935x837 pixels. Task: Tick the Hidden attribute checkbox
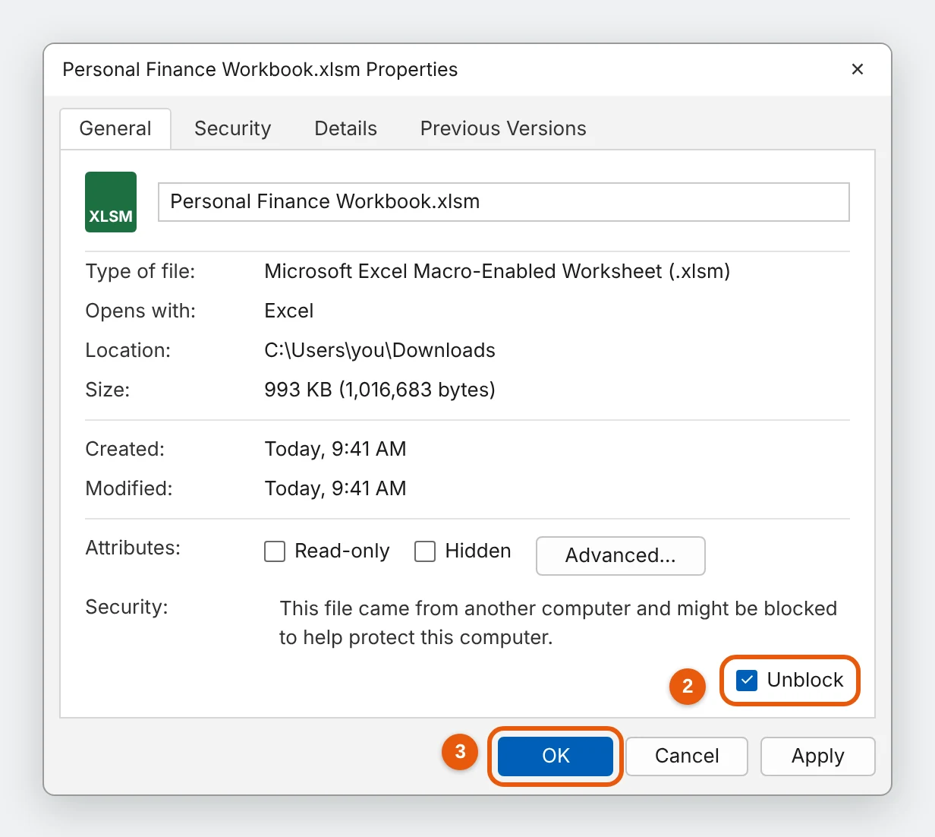click(425, 551)
